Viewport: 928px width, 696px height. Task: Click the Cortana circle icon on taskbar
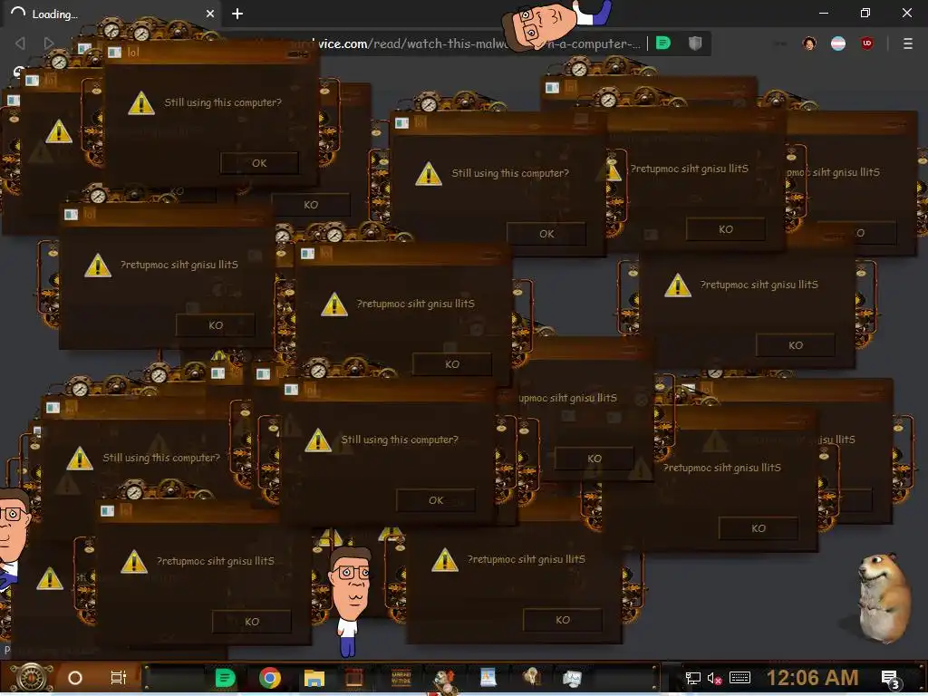pos(75,678)
